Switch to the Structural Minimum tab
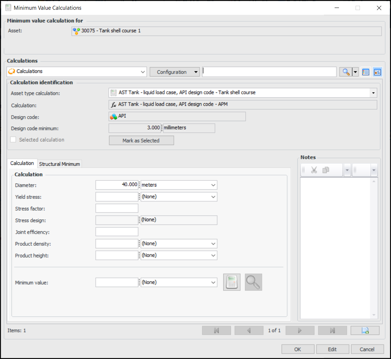This screenshot has height=359, width=391. pos(59,164)
